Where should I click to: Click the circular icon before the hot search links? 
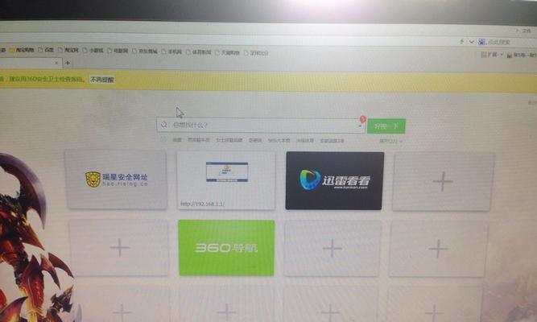(163, 139)
